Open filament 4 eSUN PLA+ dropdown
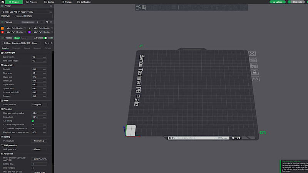The width and height of the screenshot is (308, 173). 41,32
